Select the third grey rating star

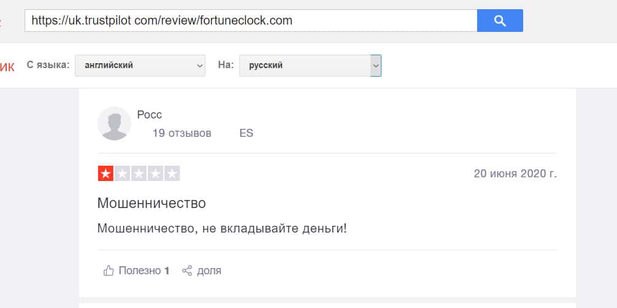139,174
